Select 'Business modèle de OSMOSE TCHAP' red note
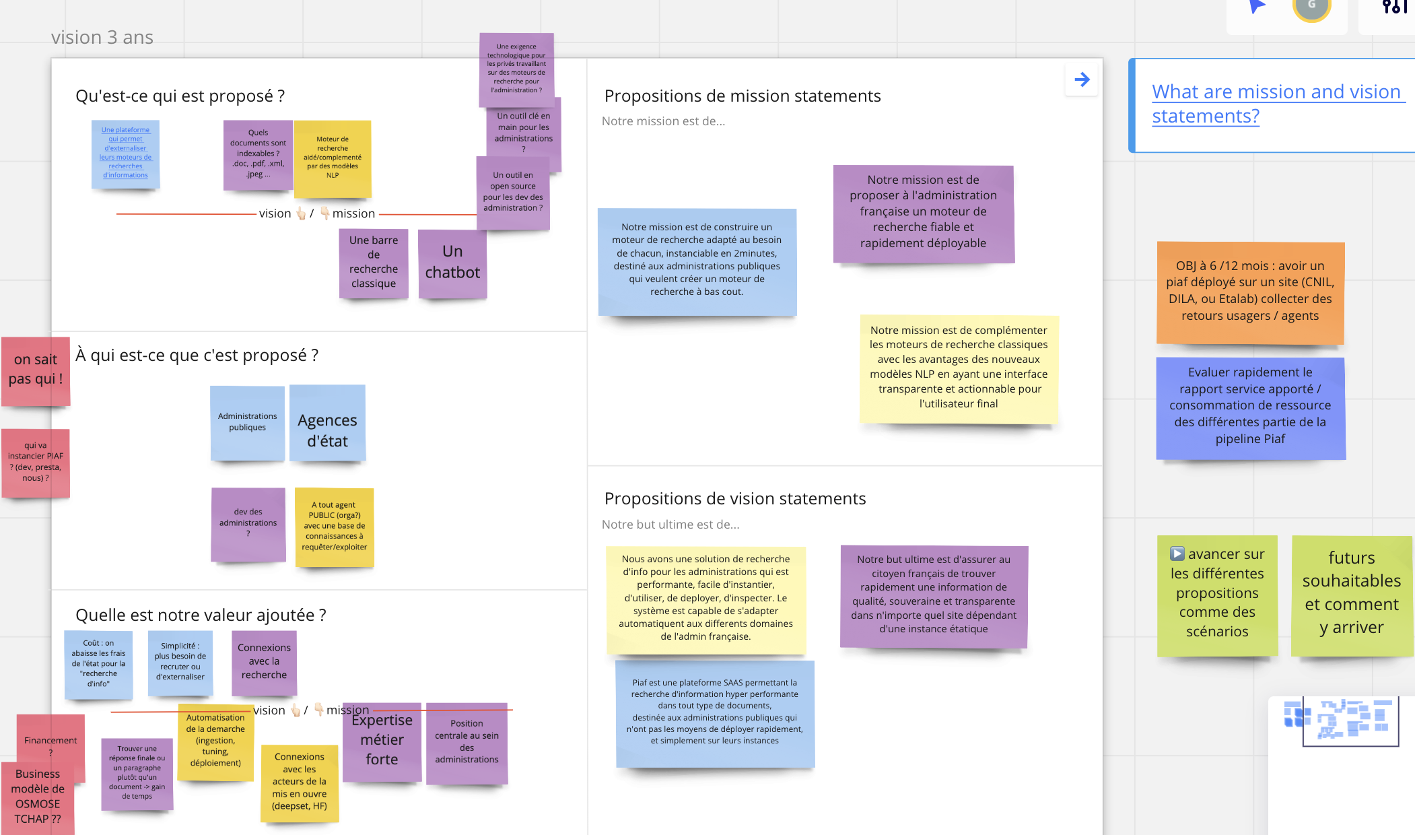Image resolution: width=1415 pixels, height=835 pixels. click(x=38, y=798)
